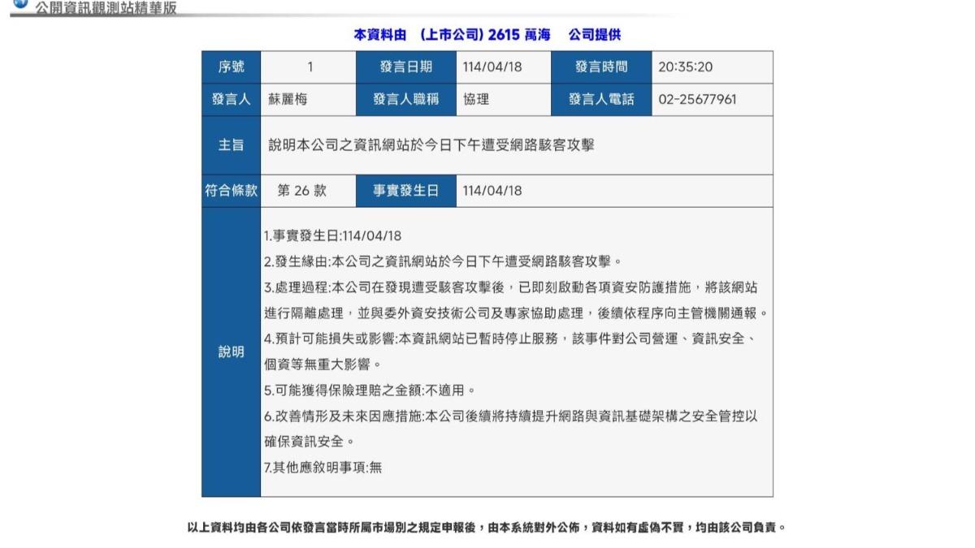Click the 事實發生日 value 114/04/18
975x548 pixels.
tap(492, 191)
